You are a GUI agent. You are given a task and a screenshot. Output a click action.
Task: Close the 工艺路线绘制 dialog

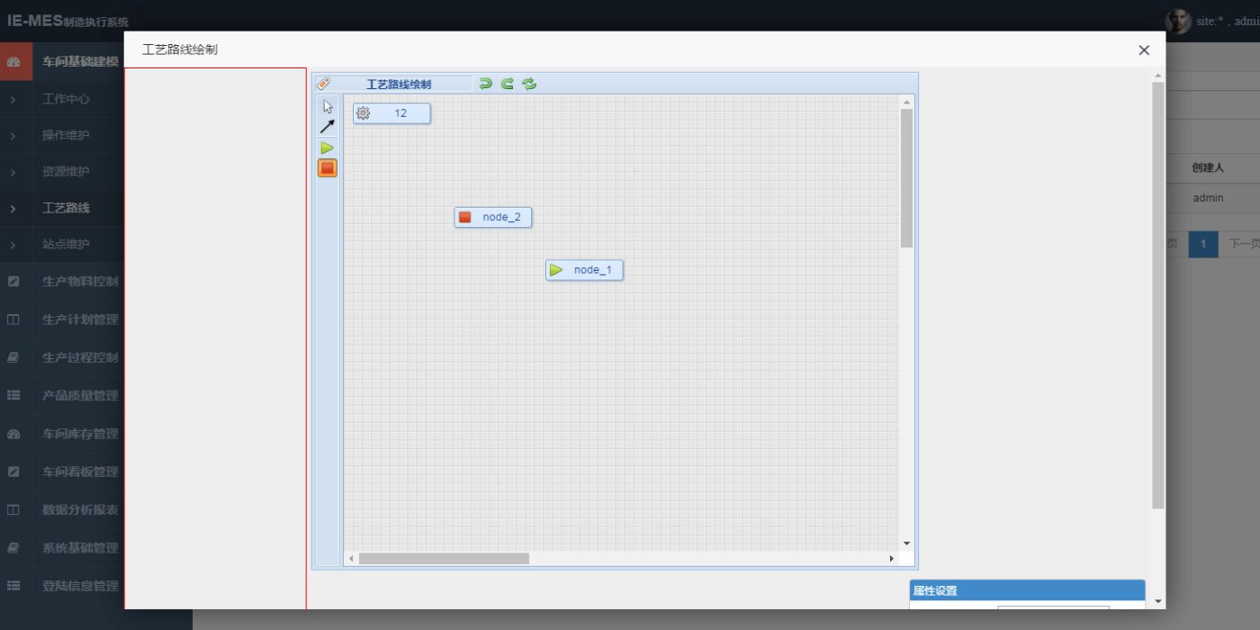tap(1144, 50)
